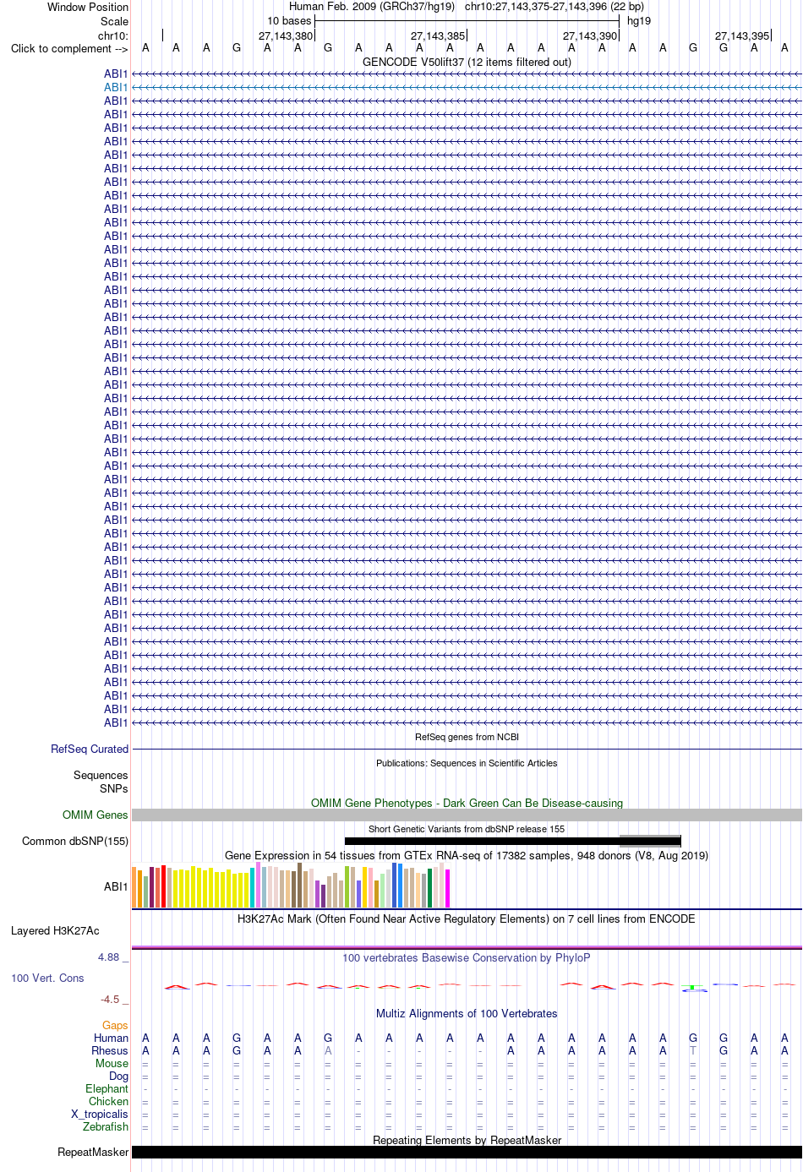Click the magenta bar in GTEx expression graph
803x1172 pixels.
coord(448,888)
